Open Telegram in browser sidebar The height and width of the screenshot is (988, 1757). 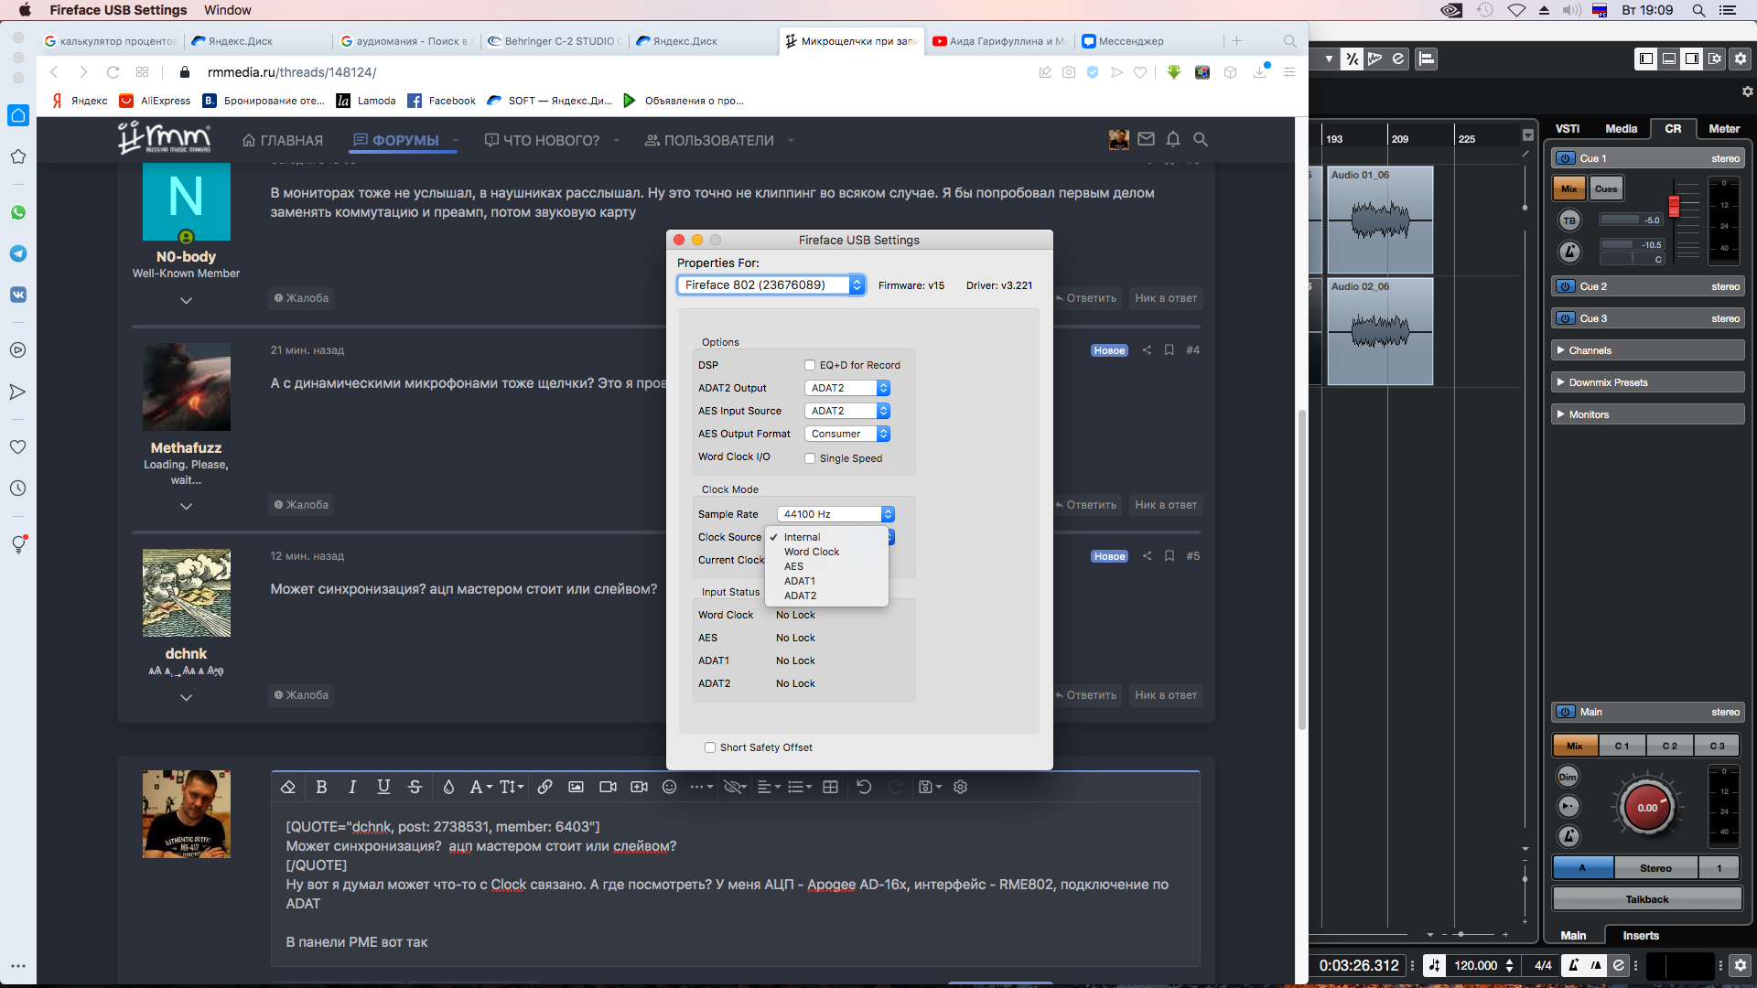pos(17,253)
